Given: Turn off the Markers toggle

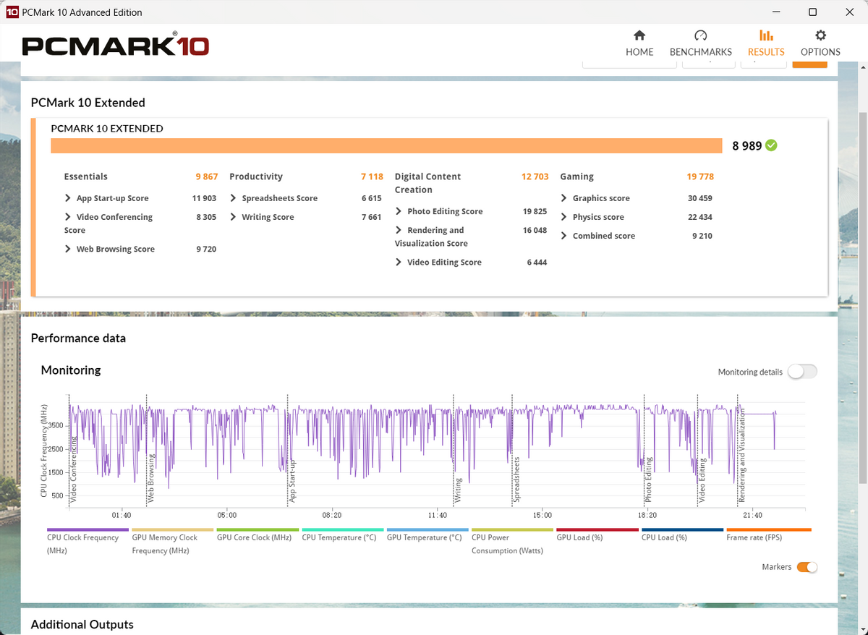Looking at the screenshot, I should coord(807,567).
